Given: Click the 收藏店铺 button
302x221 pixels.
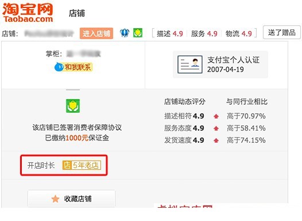Looking at the screenshot, I should pyautogui.click(x=71, y=199).
